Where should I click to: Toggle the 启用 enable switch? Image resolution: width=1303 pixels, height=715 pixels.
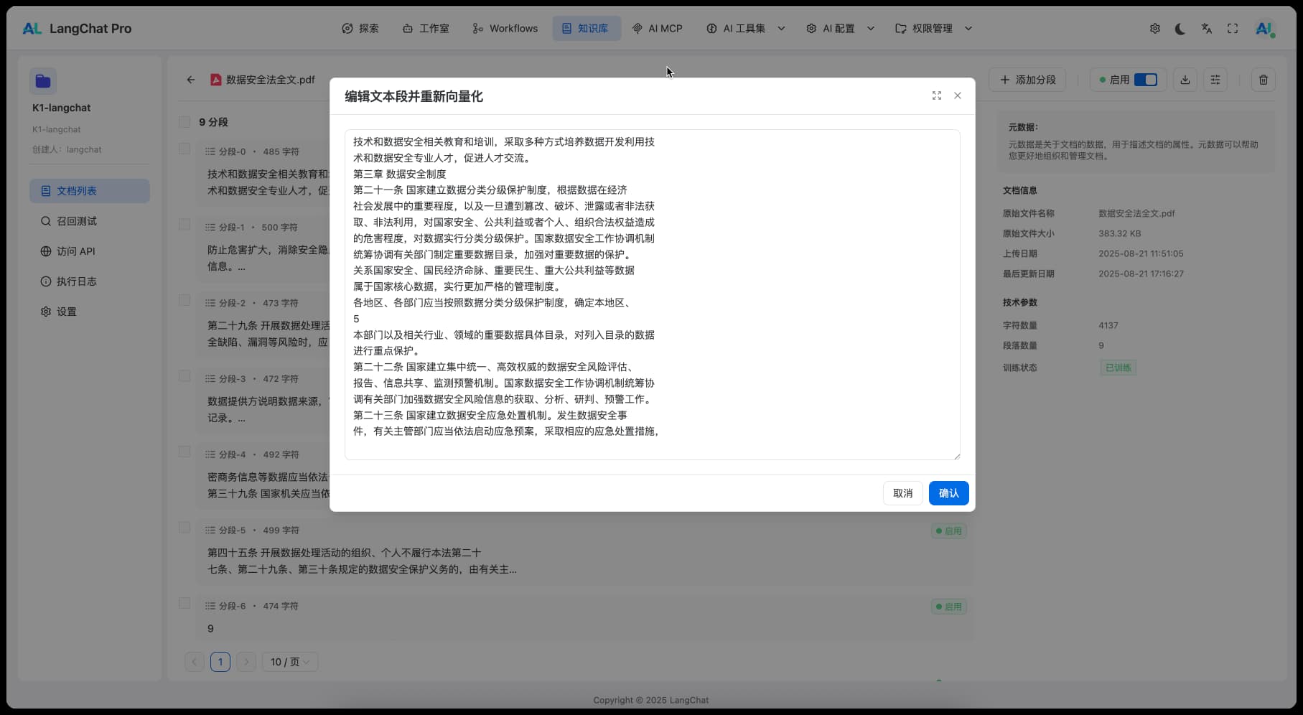[1145, 80]
